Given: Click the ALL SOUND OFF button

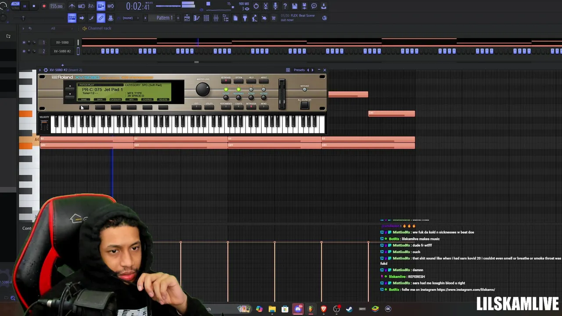Looking at the screenshot, I should point(305,105).
